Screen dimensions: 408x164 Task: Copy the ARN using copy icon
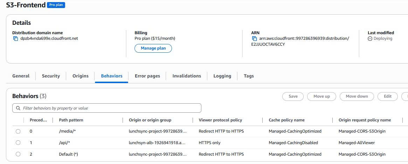(255, 39)
